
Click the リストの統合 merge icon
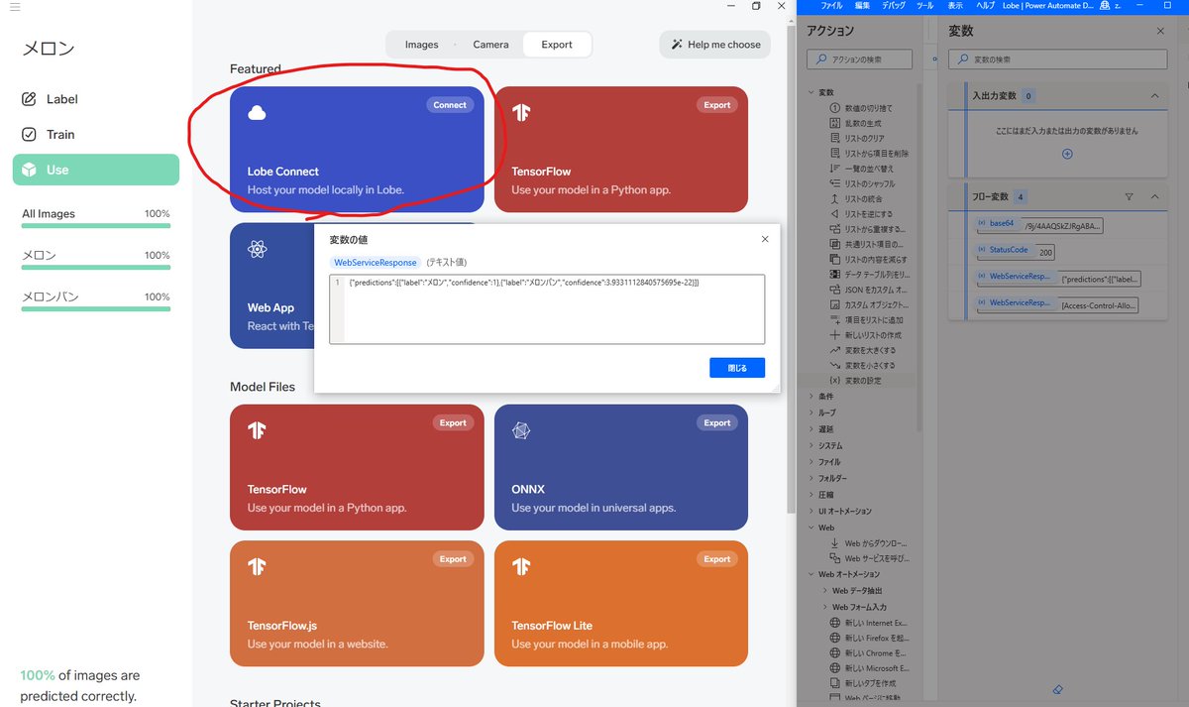[835, 198]
